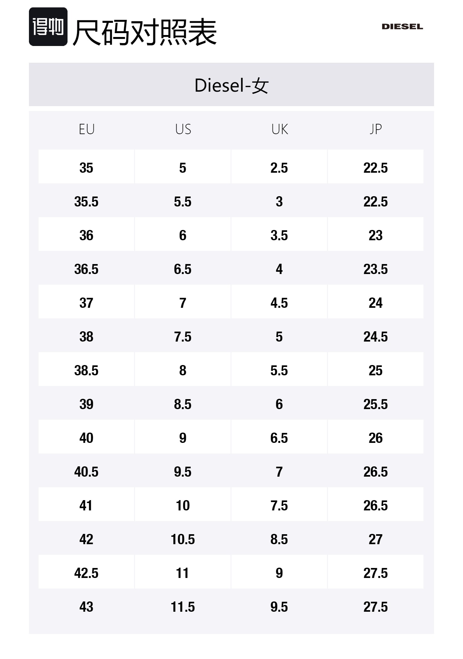Select EU size 35 cell
The image size is (463, 659).
(x=86, y=168)
